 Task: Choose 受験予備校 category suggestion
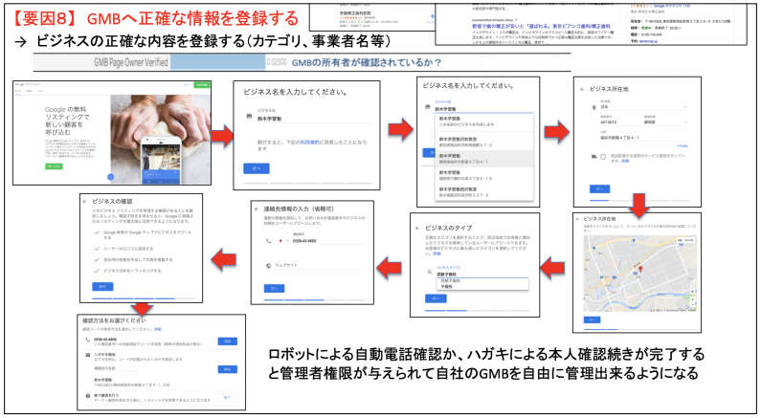tap(481, 281)
